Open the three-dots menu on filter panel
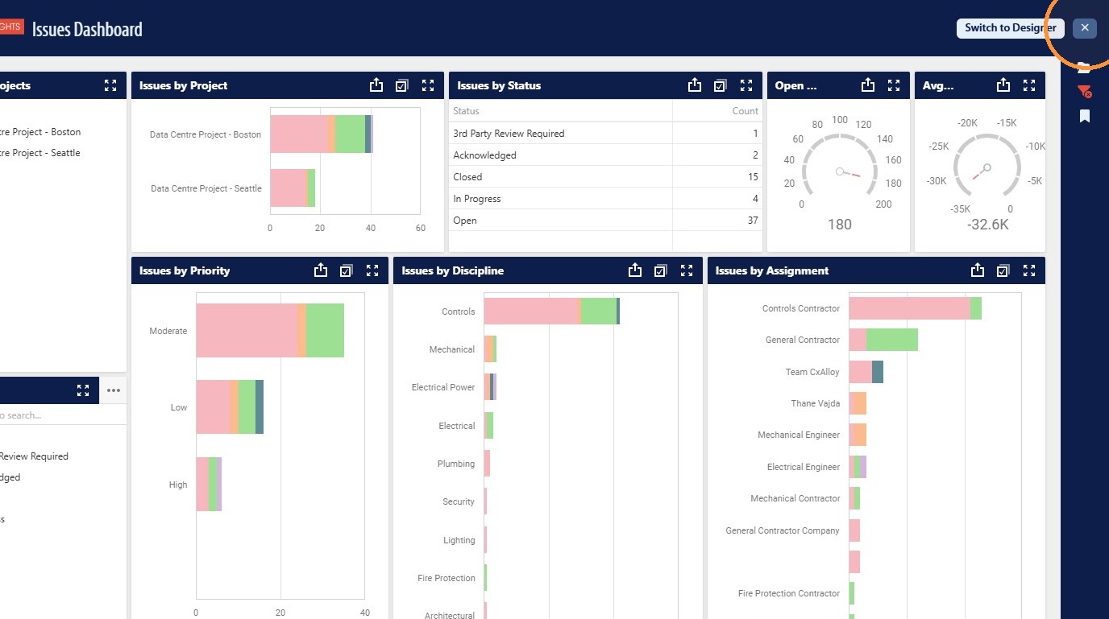The width and height of the screenshot is (1109, 619). [x=113, y=390]
